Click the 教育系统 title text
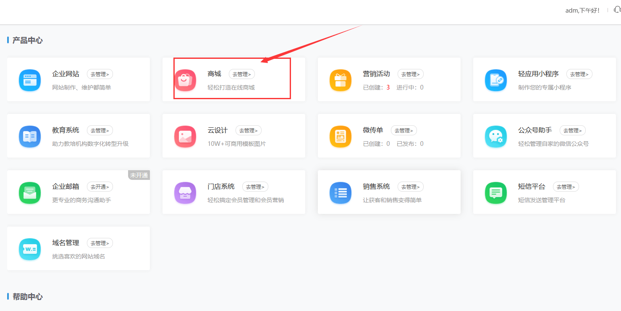The height and width of the screenshot is (311, 621). (66, 130)
